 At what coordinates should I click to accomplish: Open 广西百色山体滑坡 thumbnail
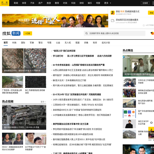click(x=13, y=82)
